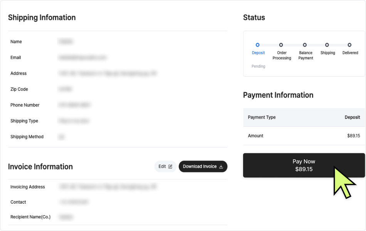Click the Order Processing label text
This screenshot has height=231, width=366.
coord(282,55)
